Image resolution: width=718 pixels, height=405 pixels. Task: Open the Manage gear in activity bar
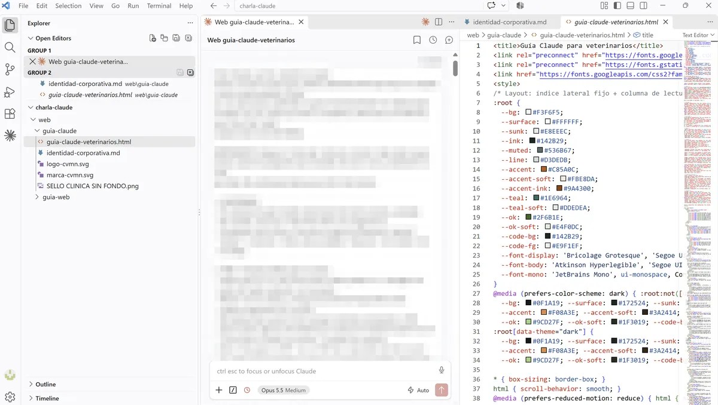coord(10,397)
